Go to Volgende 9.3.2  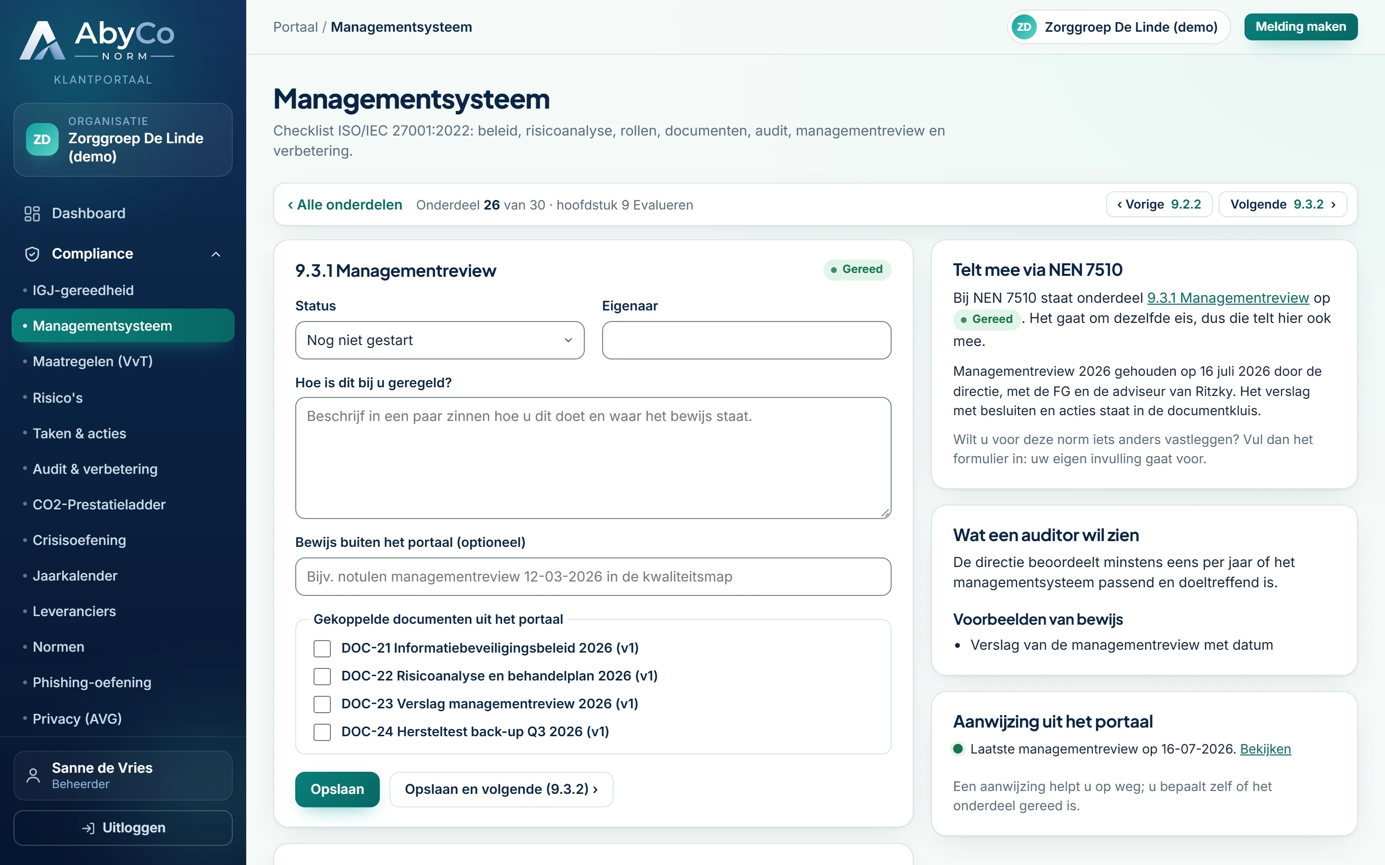point(1283,204)
